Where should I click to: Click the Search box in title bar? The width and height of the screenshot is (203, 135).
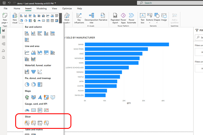169,3
